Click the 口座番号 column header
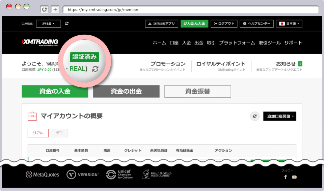324x191 pixels. [53, 151]
